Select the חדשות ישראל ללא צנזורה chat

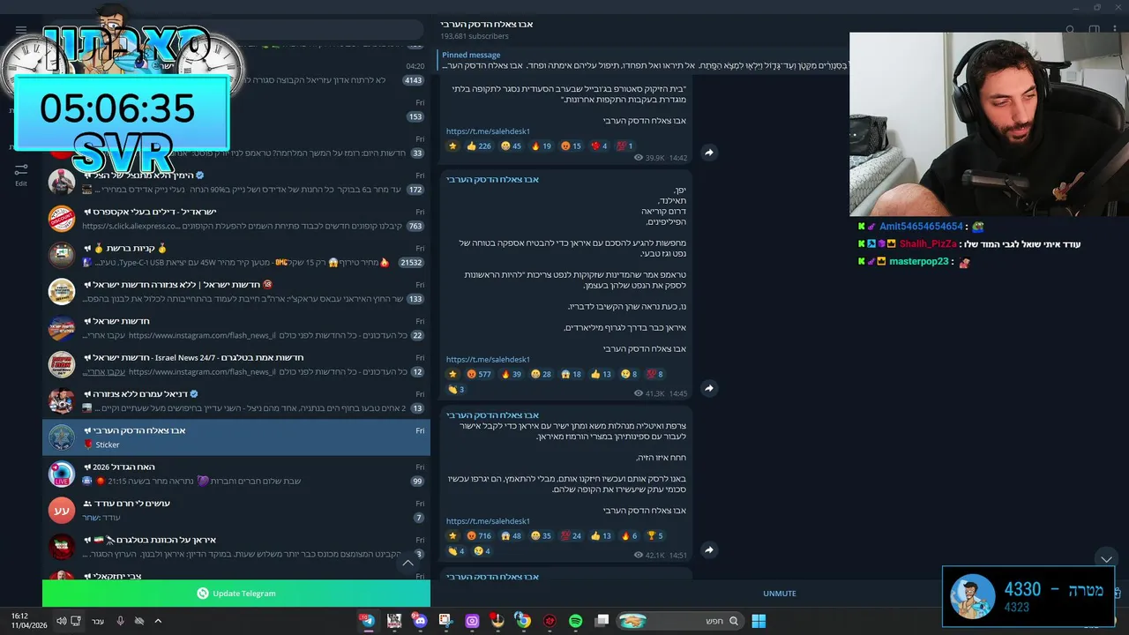pyautogui.click(x=236, y=291)
